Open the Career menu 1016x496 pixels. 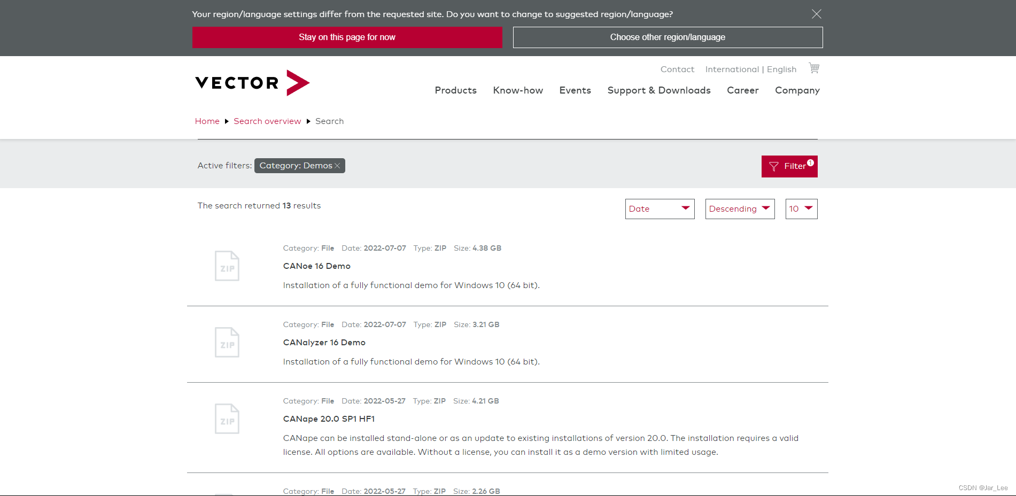coord(742,90)
